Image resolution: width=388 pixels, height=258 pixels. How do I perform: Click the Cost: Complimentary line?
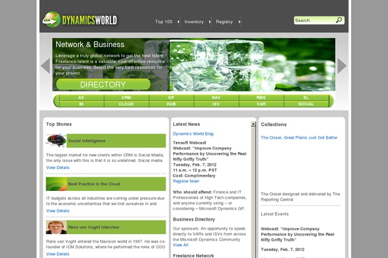tap(194, 175)
